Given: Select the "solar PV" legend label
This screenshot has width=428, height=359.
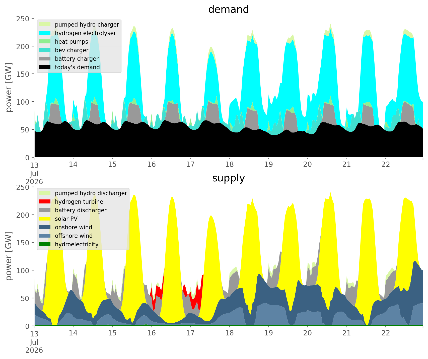Looking at the screenshot, I should coord(66,219).
